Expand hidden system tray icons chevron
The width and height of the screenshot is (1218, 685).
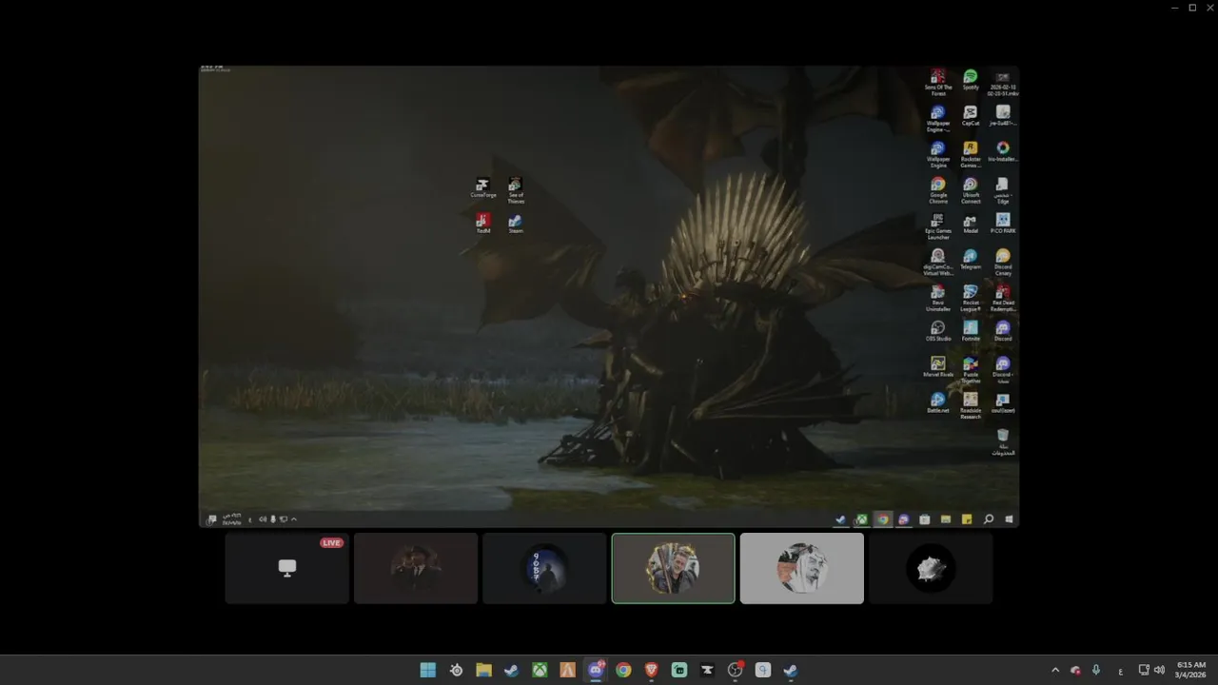pos(1054,670)
